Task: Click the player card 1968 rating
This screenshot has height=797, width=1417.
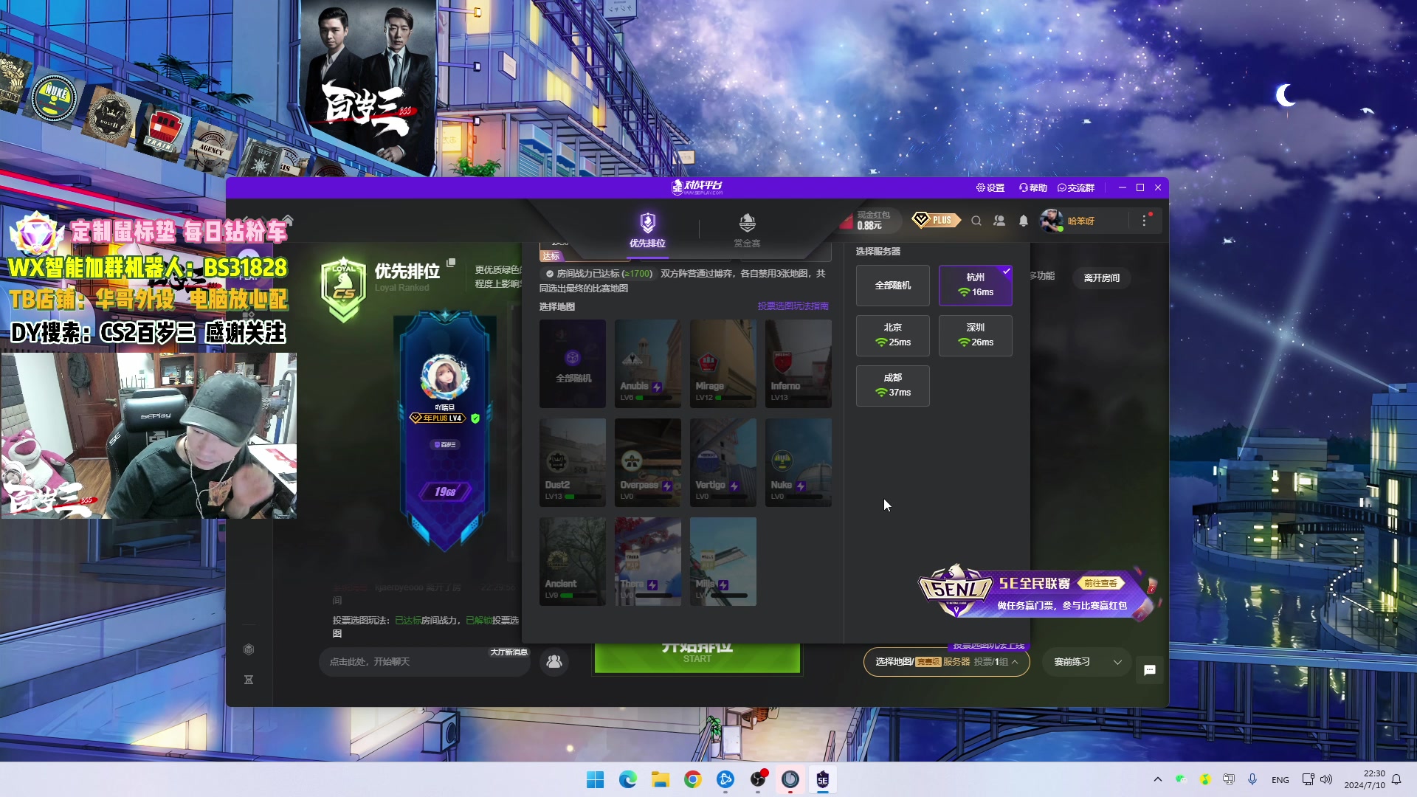Action: (x=445, y=491)
